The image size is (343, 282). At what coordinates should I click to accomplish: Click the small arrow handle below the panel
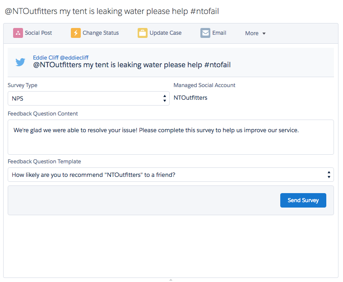(171, 280)
